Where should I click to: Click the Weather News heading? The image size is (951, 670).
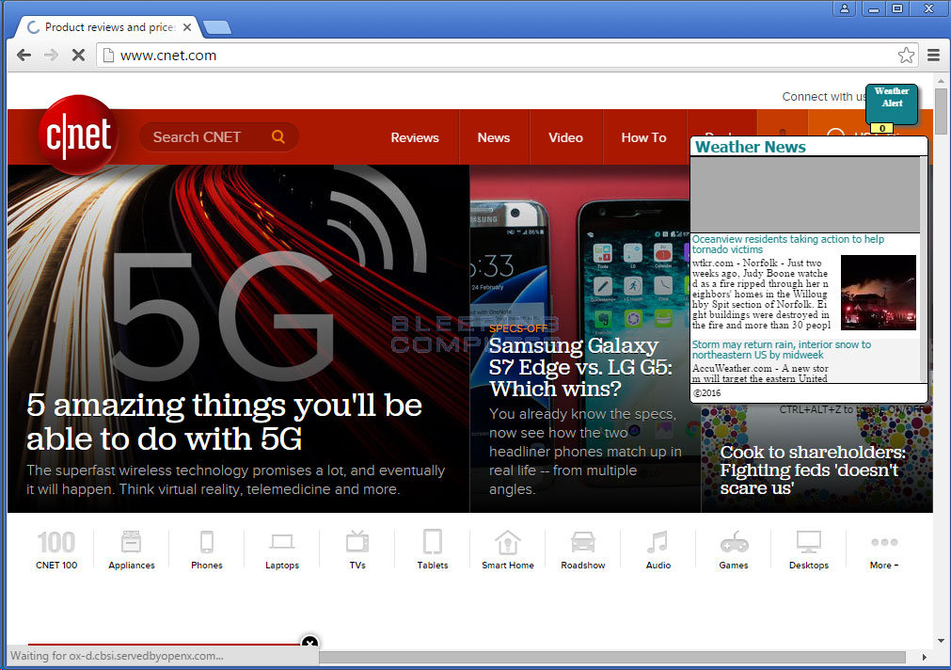pos(751,147)
